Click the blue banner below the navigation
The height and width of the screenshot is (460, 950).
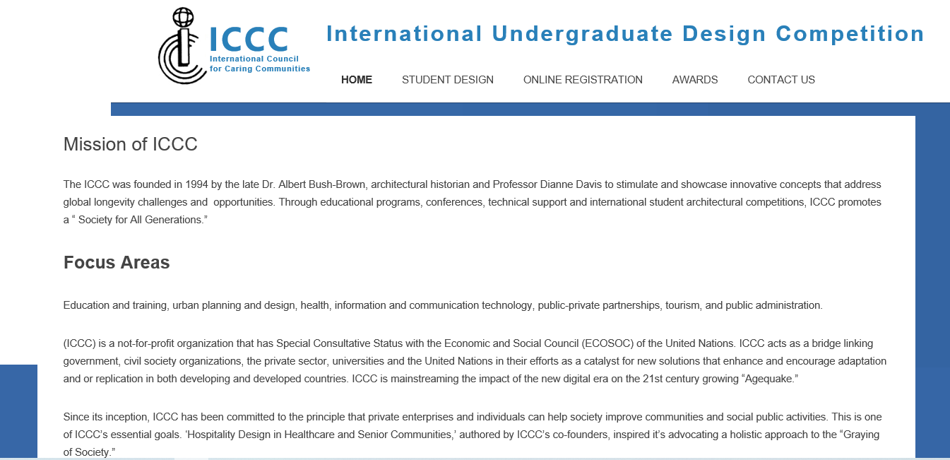(x=530, y=108)
